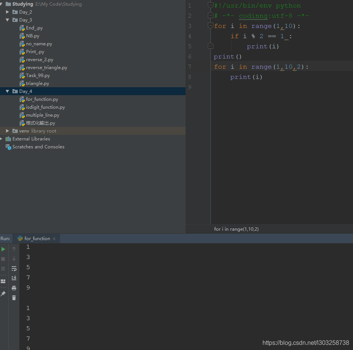Select reverse_2.py file
This screenshot has width=353, height=350.
(x=39, y=60)
